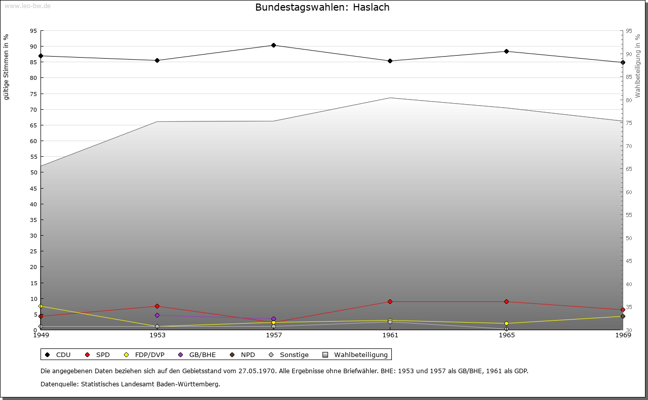Screen dimensions: 648x400
Task: Click the CDU data point for 1965
Action: click(x=506, y=52)
